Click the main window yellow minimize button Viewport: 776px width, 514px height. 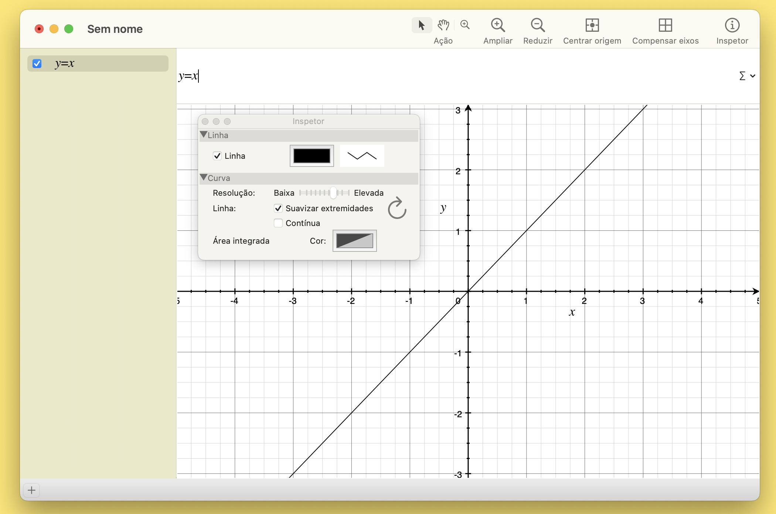point(54,29)
